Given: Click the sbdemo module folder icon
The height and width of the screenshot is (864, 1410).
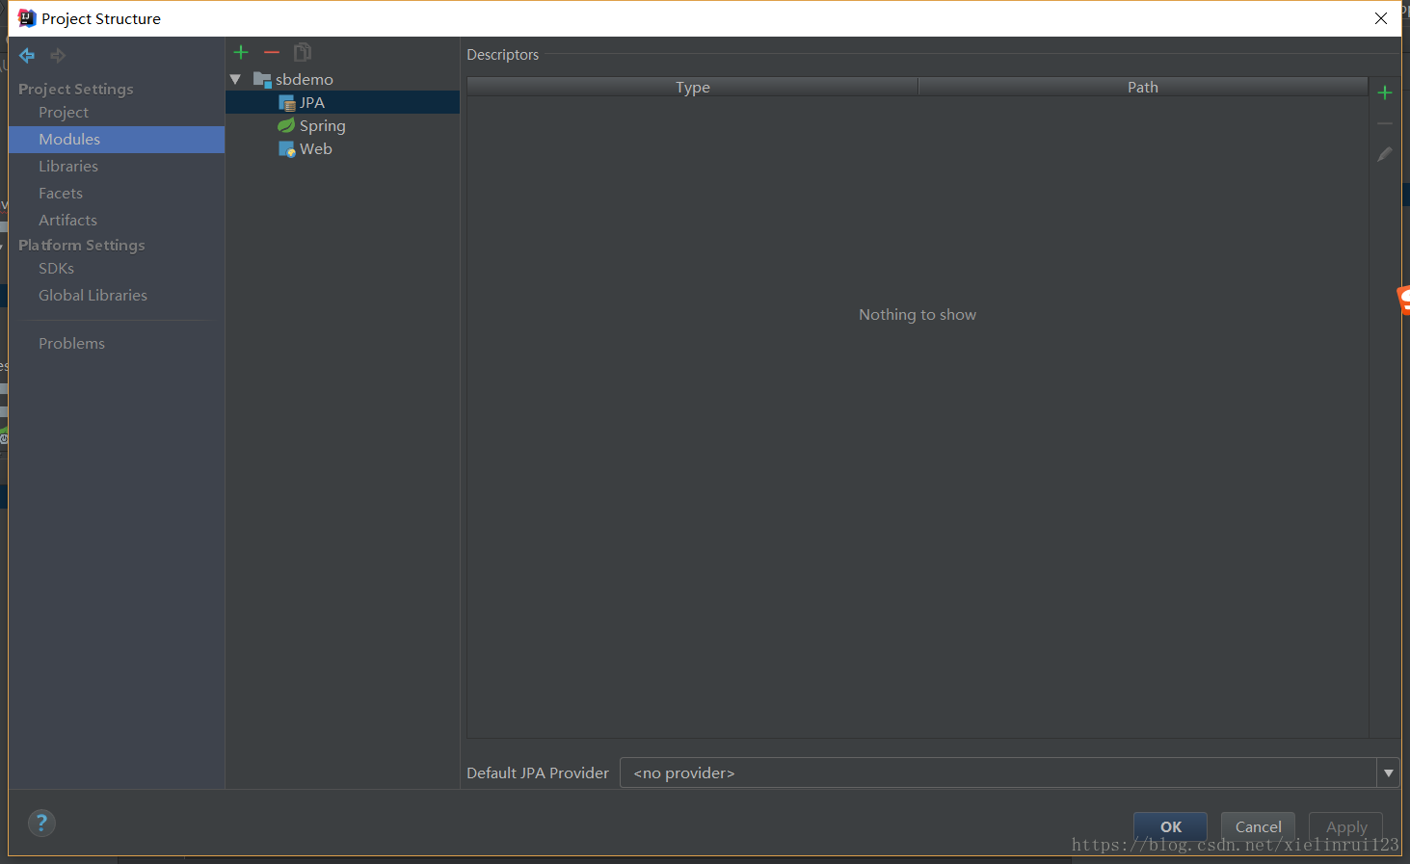Looking at the screenshot, I should click(x=262, y=79).
